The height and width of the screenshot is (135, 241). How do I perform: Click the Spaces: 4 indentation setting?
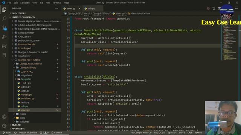click(x=172, y=133)
